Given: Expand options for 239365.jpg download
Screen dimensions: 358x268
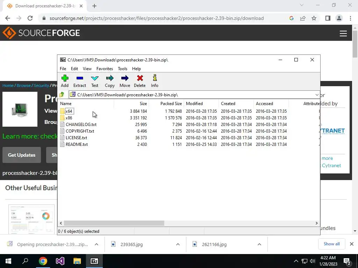Looking at the screenshot, I should (x=178, y=244).
